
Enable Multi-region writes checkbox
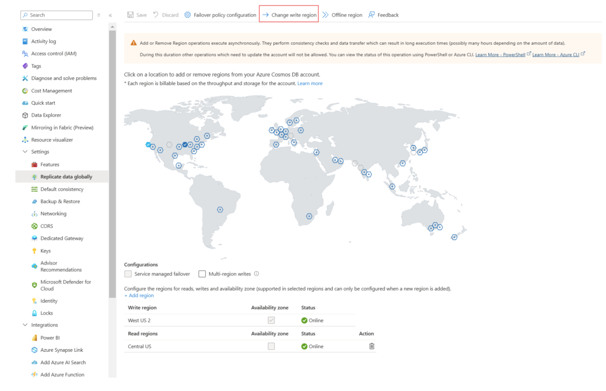pyautogui.click(x=202, y=274)
